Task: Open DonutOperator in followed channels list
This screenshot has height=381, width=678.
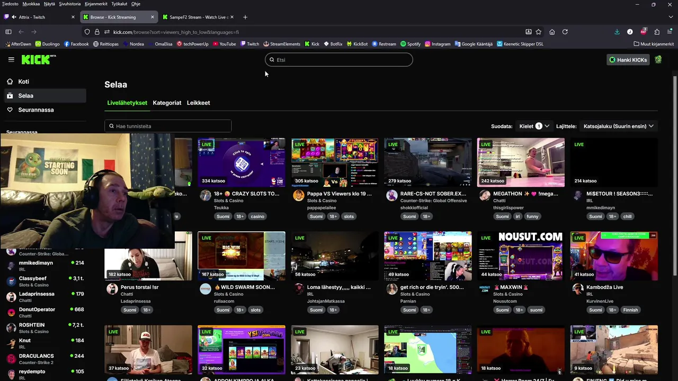Action: (x=45, y=312)
